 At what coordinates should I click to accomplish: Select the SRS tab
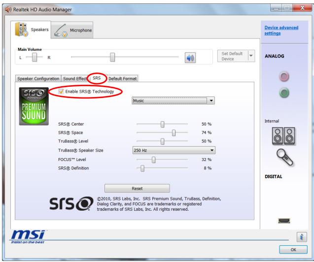point(97,78)
